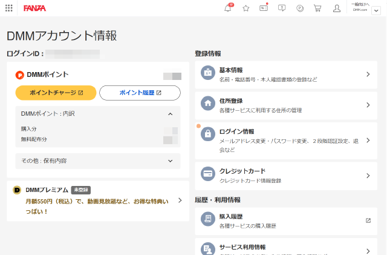Click the DMMプレミアム D icon
The width and height of the screenshot is (387, 255).
(x=17, y=190)
